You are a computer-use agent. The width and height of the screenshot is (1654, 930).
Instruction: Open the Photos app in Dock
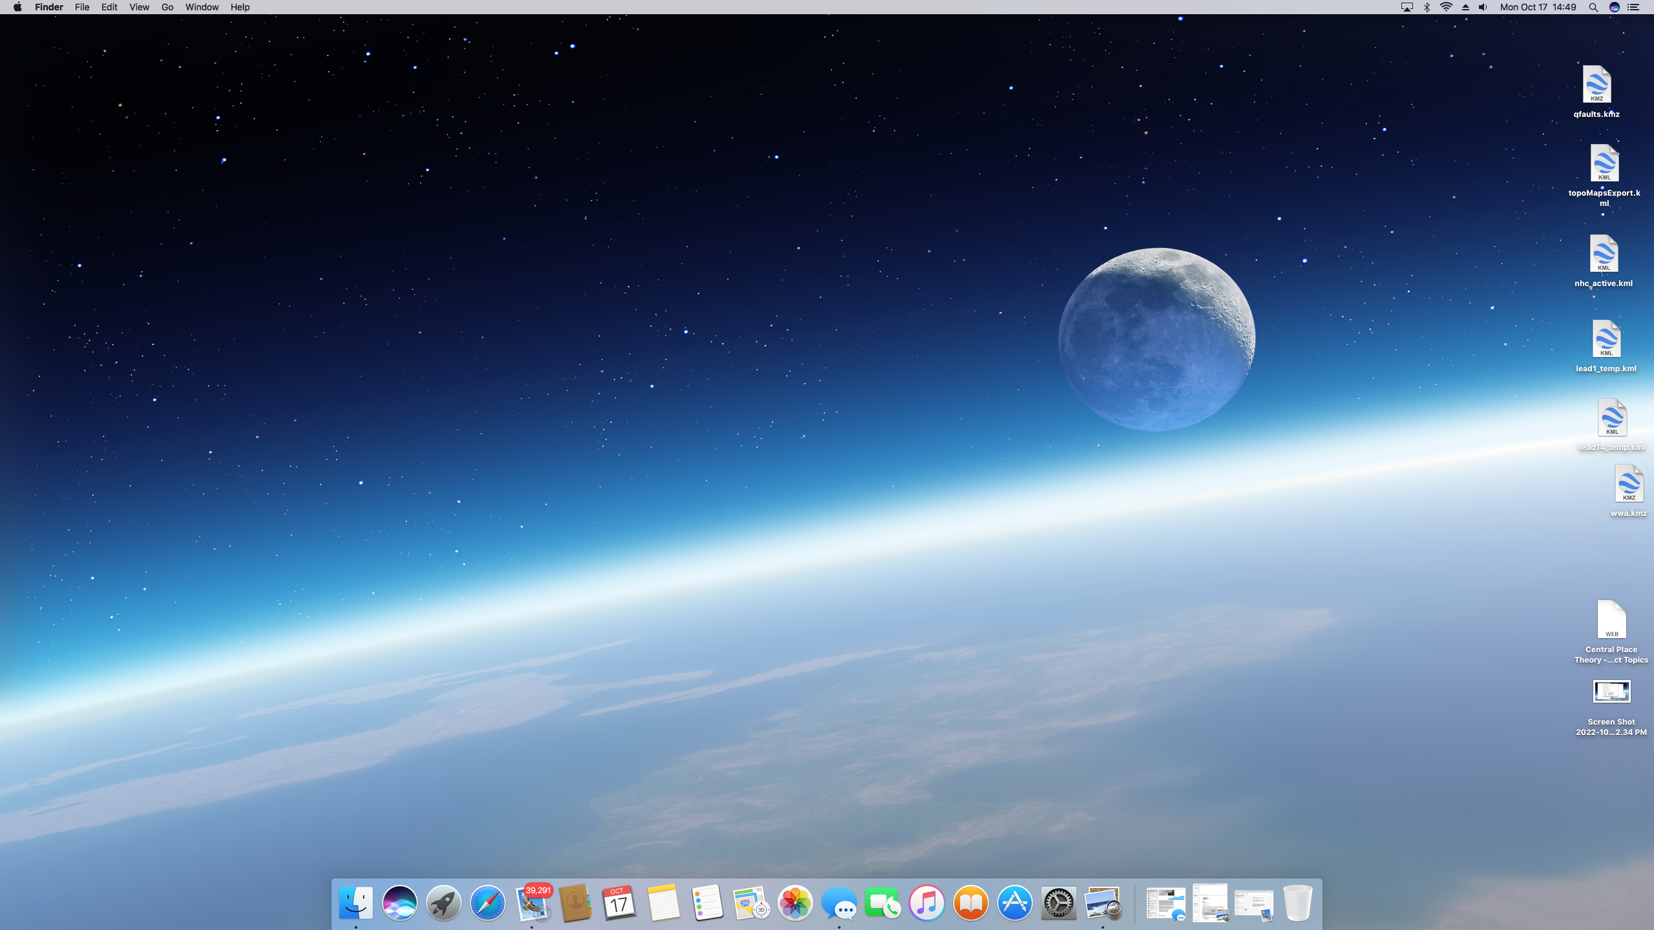pyautogui.click(x=795, y=903)
